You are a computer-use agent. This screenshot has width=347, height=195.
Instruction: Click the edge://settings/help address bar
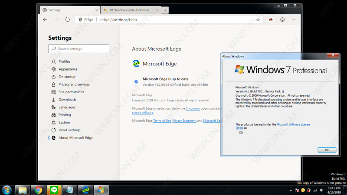pos(168,19)
